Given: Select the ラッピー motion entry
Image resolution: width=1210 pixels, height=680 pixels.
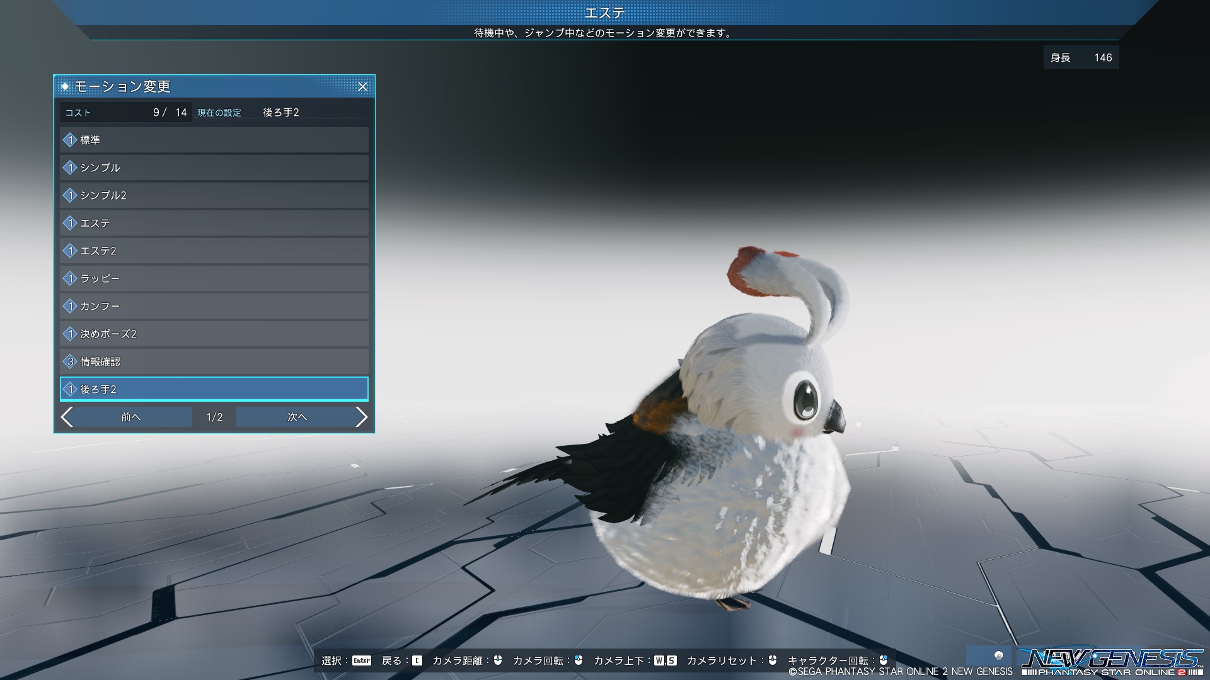Looking at the screenshot, I should [x=214, y=278].
